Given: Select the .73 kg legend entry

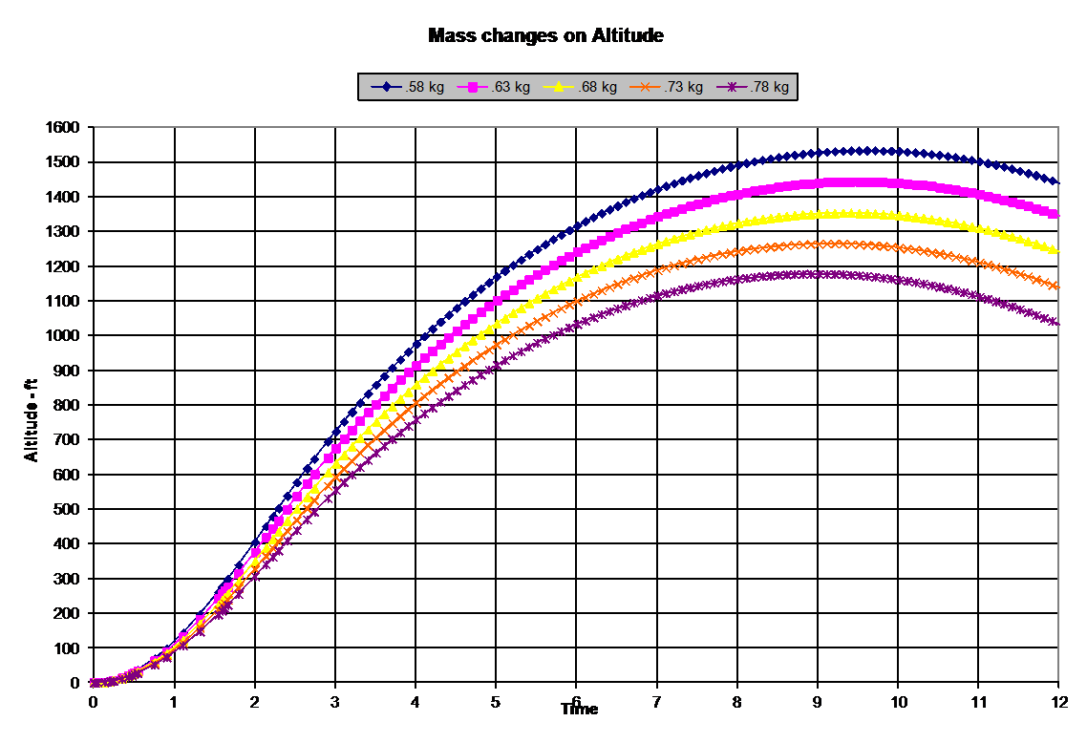Looking at the screenshot, I should pos(666,87).
